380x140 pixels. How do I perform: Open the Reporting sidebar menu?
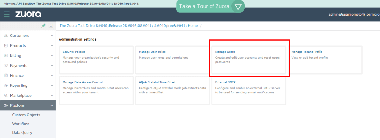pos(28,86)
